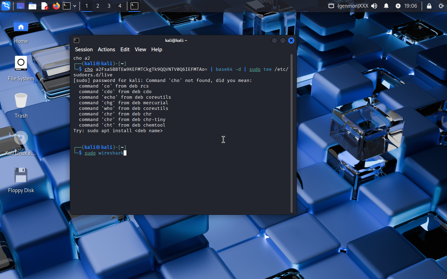Click the genmon monitor icon in the panel
This screenshot has height=279, width=447.
click(331, 6)
